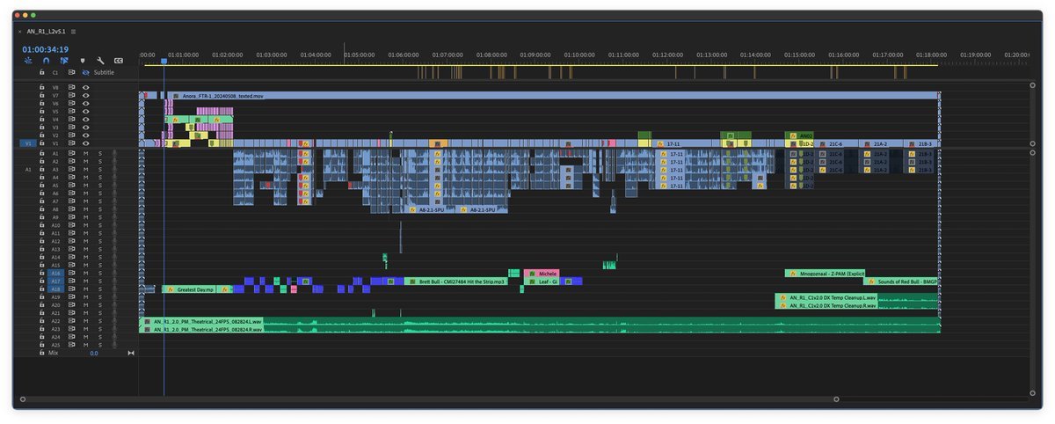Click the lock icon on track V8
Image resolution: width=1055 pixels, height=424 pixels.
coord(41,88)
